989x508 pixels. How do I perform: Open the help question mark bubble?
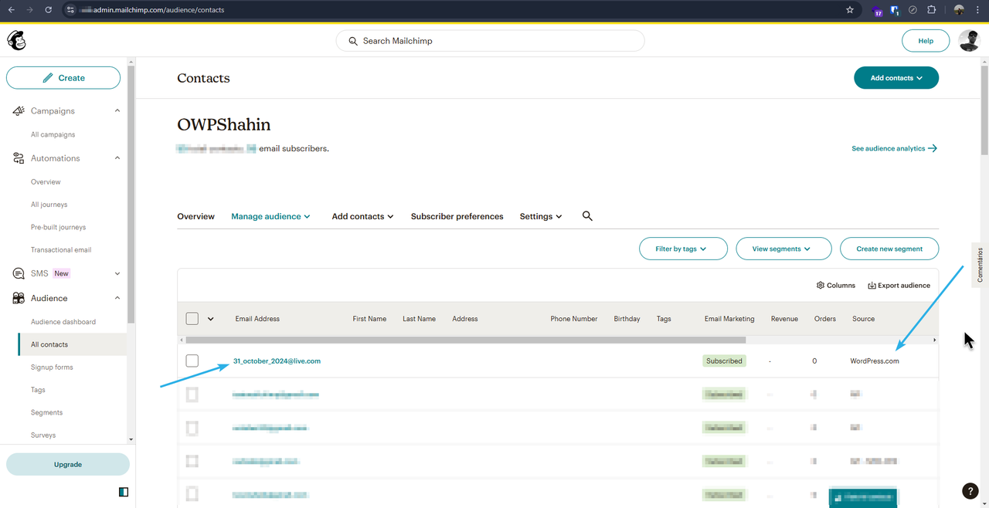pos(970,491)
